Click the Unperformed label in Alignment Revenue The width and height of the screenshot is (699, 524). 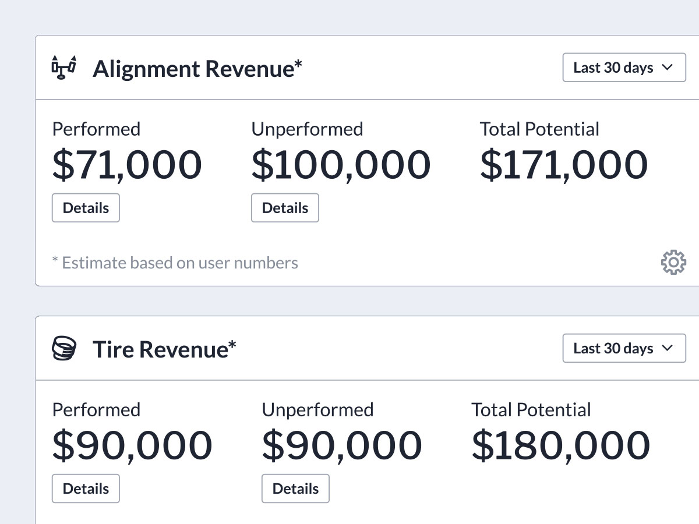(307, 129)
